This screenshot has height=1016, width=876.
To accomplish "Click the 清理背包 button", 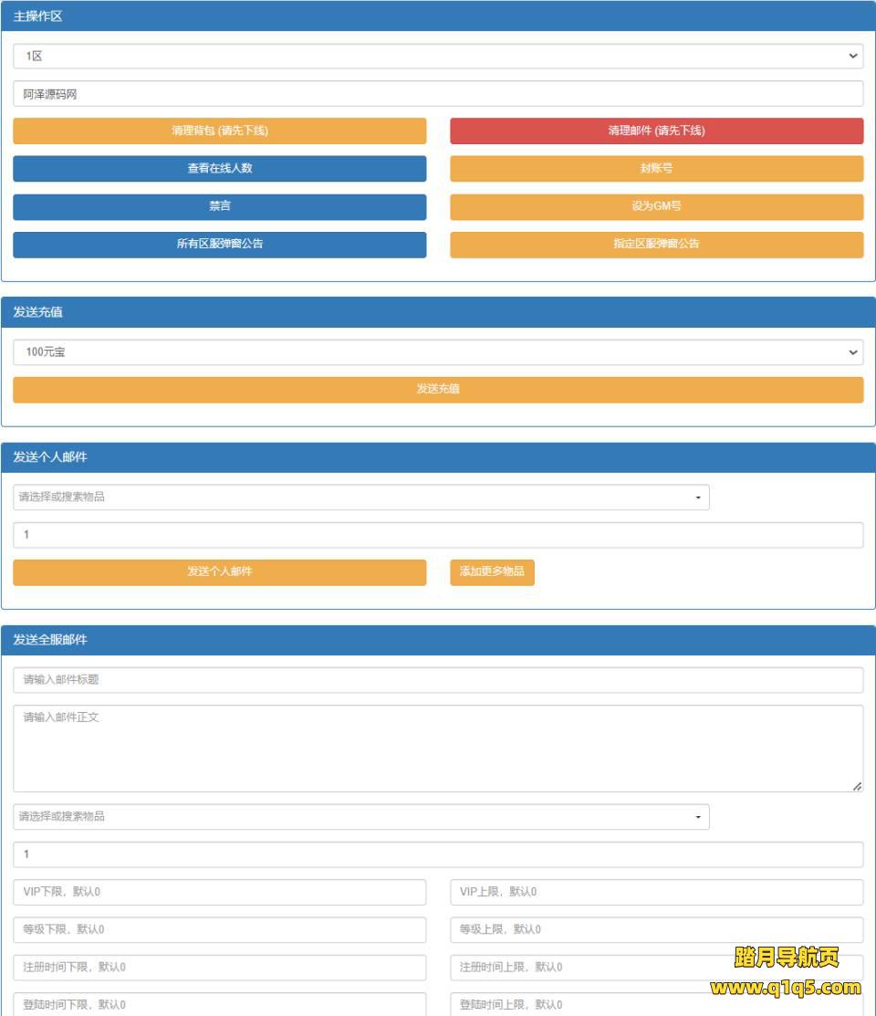I will [219, 131].
